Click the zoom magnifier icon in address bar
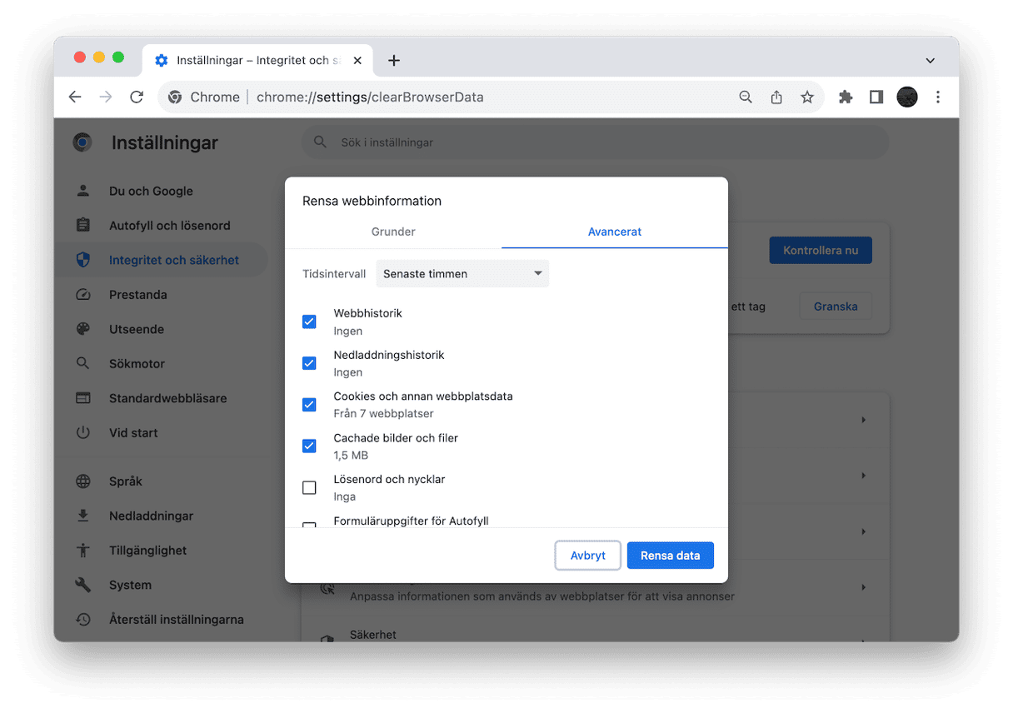 [x=746, y=97]
